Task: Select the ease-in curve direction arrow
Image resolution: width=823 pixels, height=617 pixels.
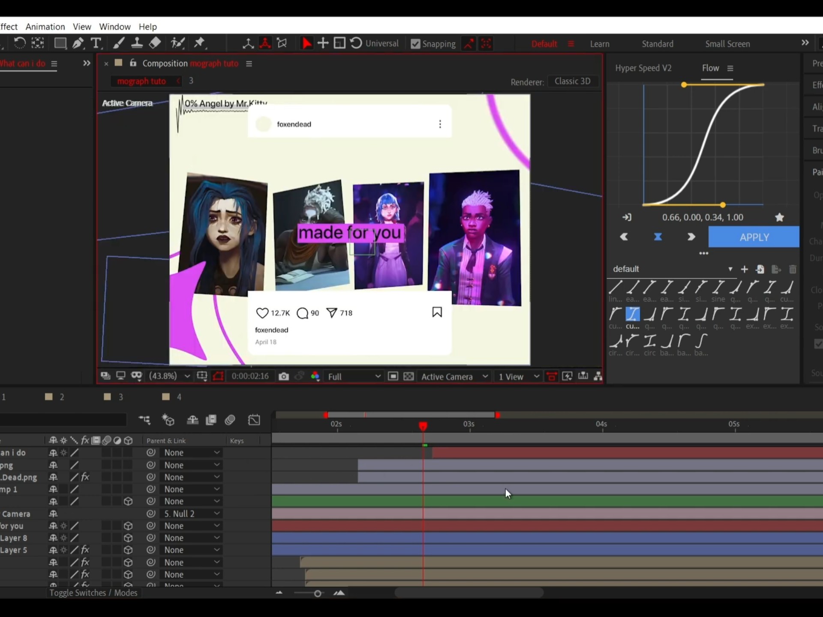Action: tap(624, 237)
